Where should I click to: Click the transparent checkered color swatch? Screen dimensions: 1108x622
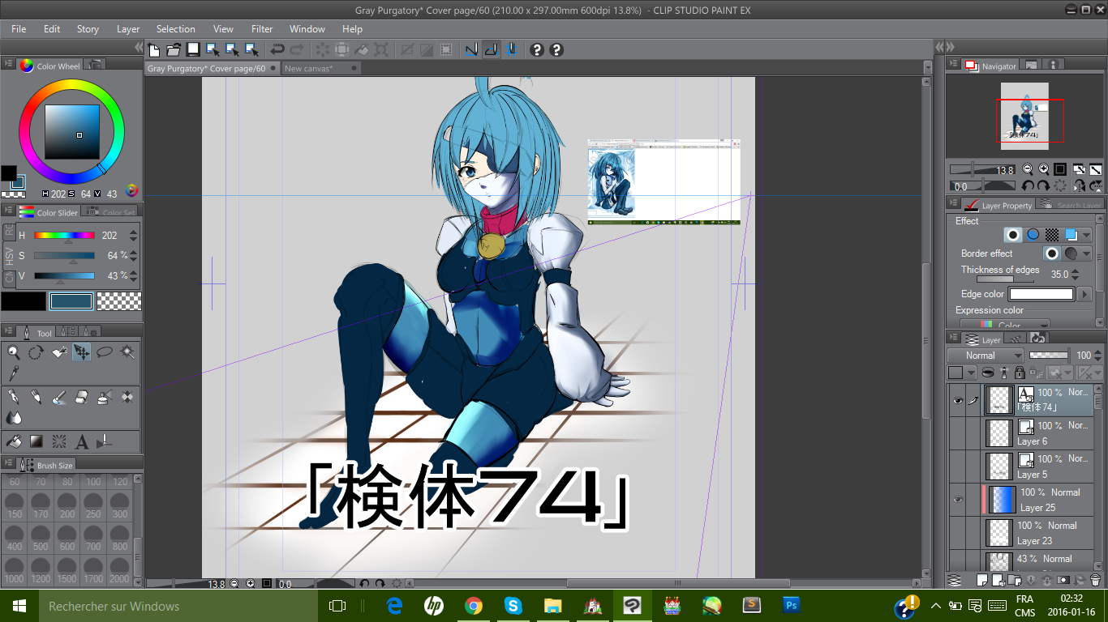pos(119,301)
